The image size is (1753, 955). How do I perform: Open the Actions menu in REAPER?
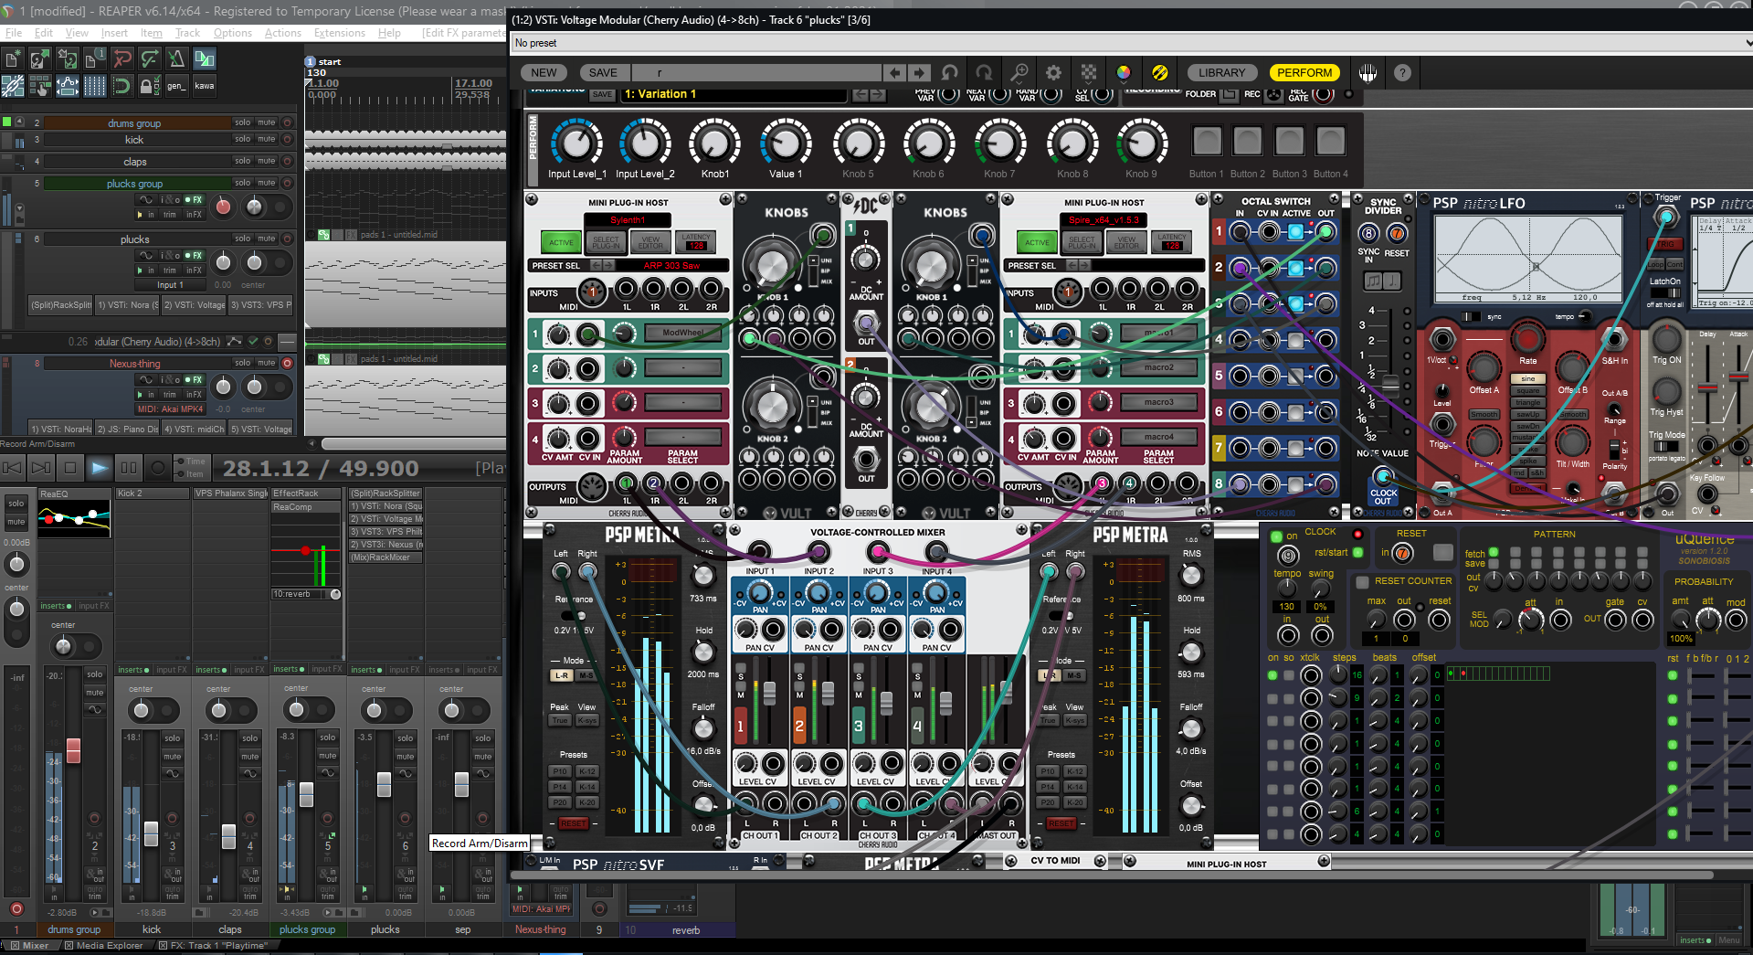pyautogui.click(x=283, y=33)
